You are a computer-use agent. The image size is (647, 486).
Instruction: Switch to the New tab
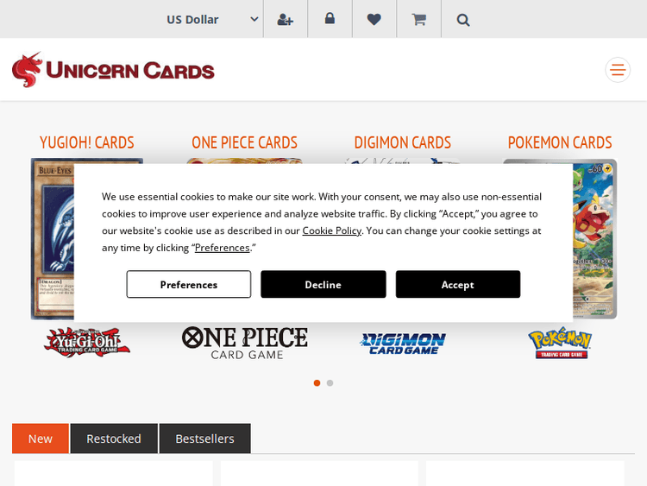point(41,439)
